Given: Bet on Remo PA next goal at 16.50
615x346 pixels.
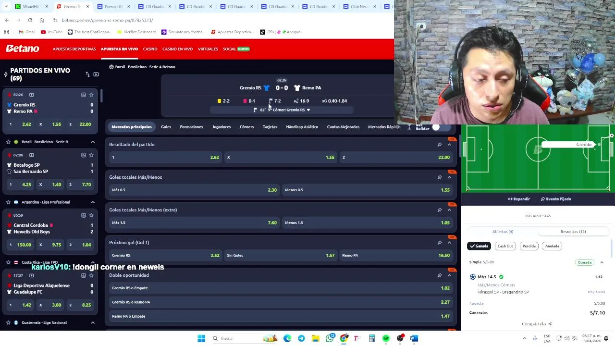Looking at the screenshot, I should [x=396, y=255].
